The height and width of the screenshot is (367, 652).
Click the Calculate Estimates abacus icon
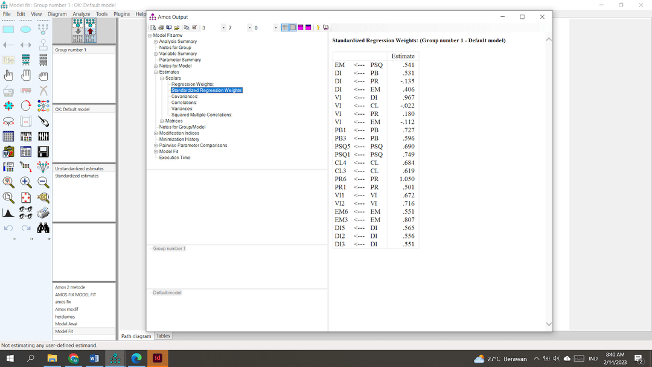coord(43,136)
